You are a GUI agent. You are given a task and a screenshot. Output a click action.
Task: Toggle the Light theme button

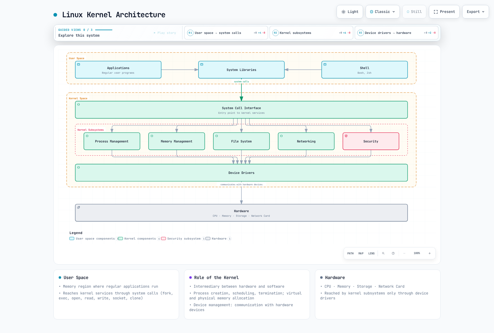point(350,12)
